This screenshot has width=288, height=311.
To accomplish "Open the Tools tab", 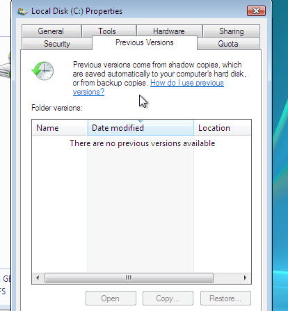I will [109, 31].
